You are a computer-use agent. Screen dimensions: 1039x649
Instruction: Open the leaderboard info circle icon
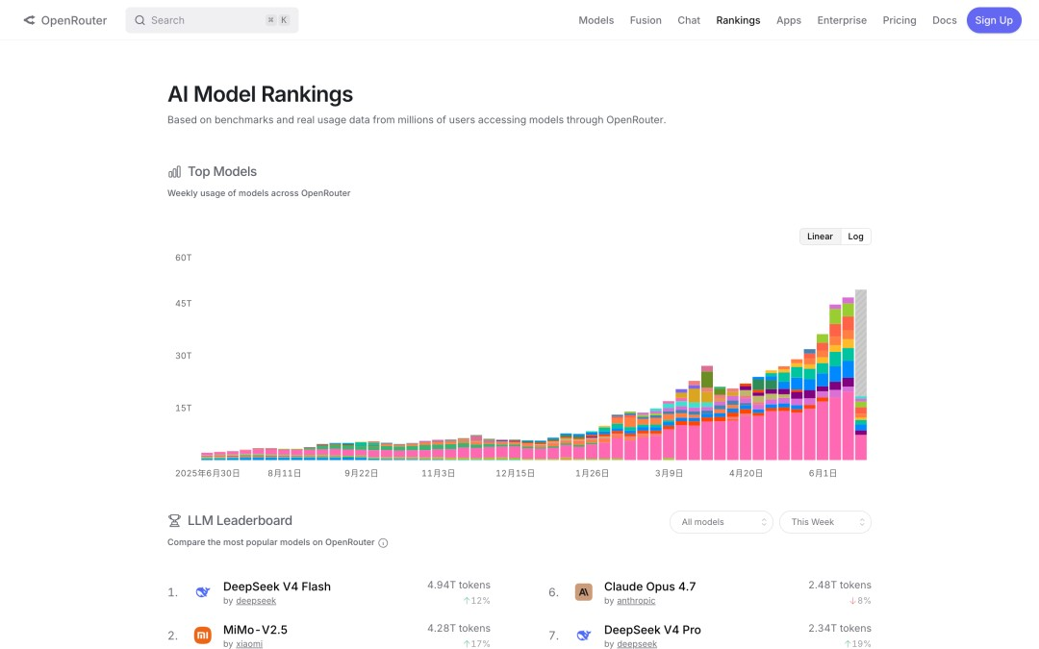point(383,543)
